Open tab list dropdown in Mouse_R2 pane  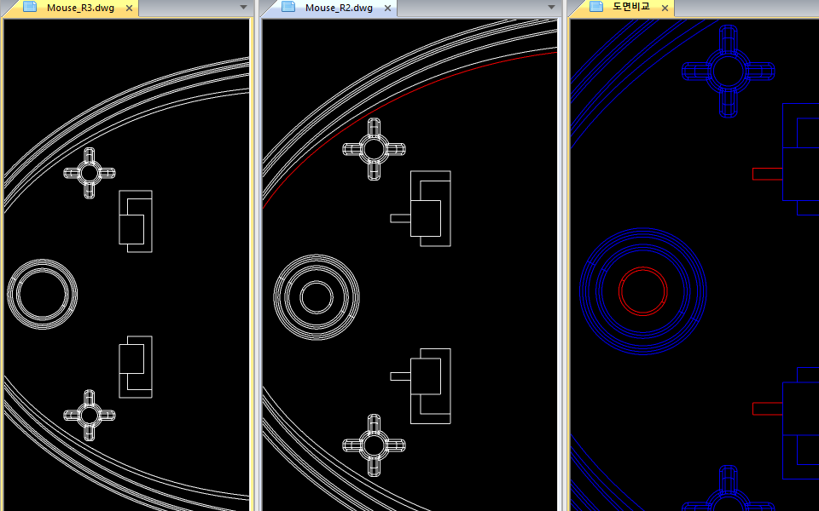[552, 8]
